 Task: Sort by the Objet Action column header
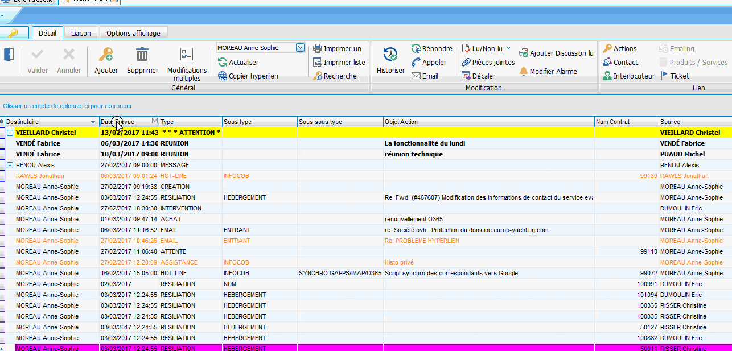pos(488,122)
